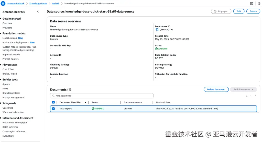
Task: Click the clock icon at top right
Action: pyautogui.click(x=259, y=4)
